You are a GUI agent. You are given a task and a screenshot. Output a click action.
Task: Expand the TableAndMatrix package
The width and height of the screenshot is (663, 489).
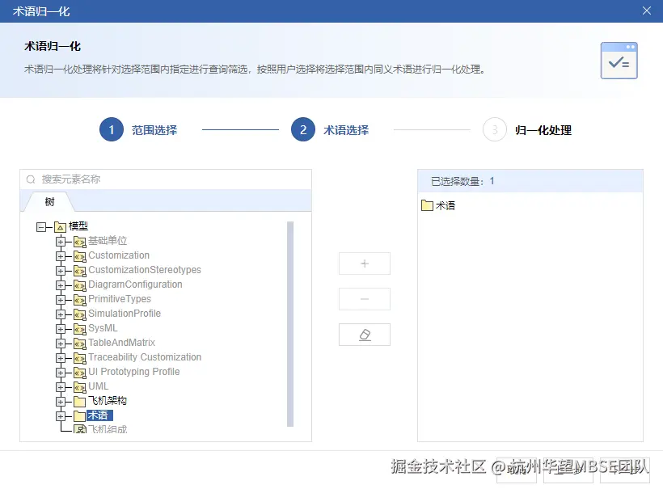(61, 344)
